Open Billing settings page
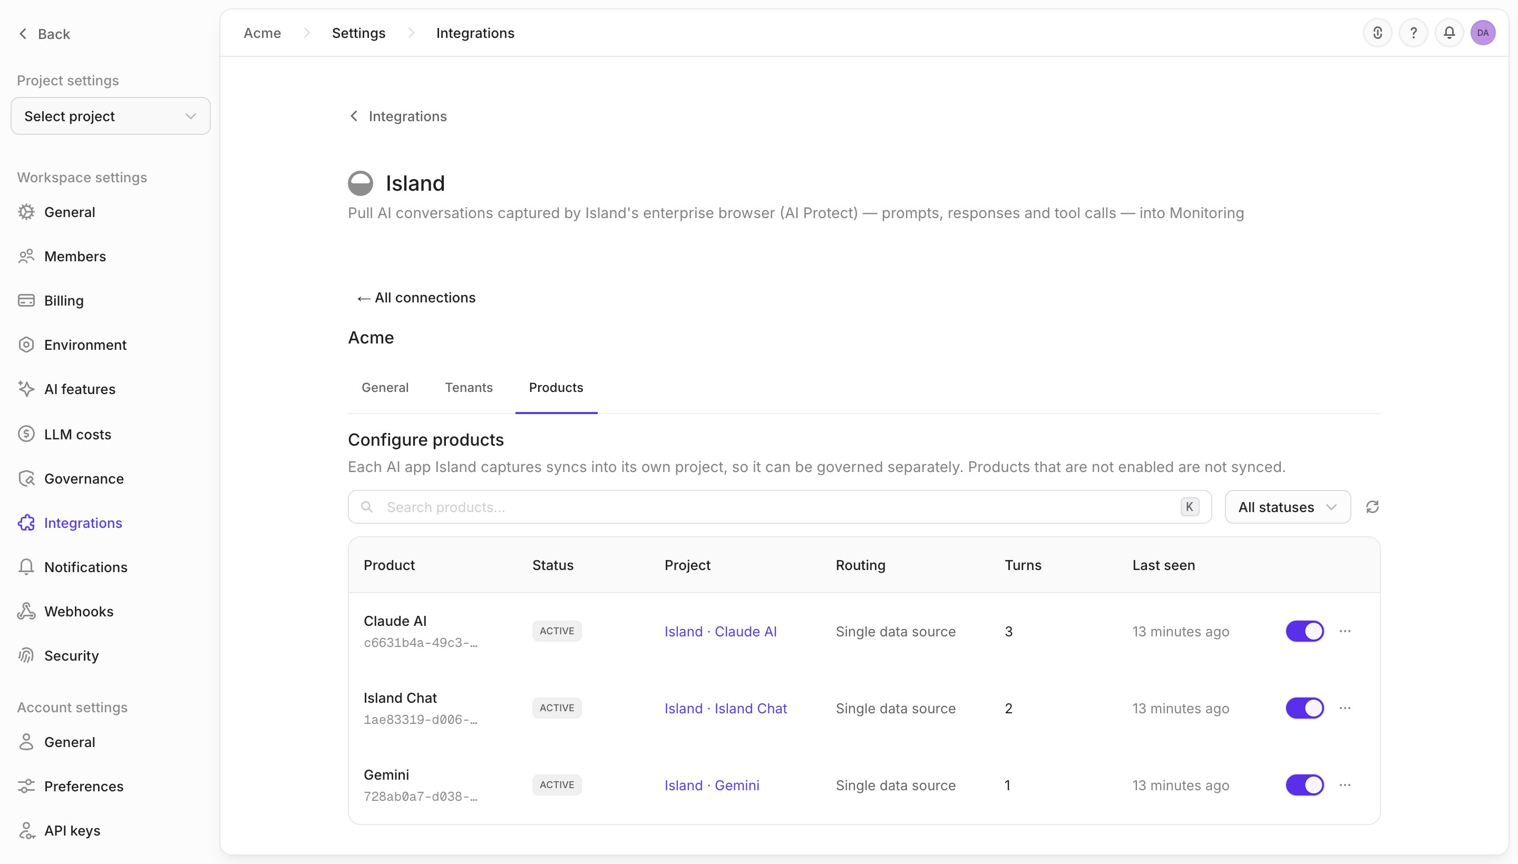1518x864 pixels. 64,300
